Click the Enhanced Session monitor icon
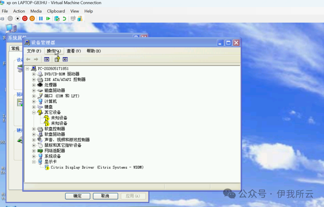 pyautogui.click(x=73, y=19)
